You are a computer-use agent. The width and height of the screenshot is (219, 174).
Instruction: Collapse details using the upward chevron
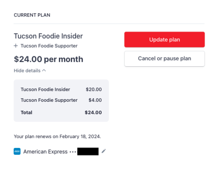[44, 70]
